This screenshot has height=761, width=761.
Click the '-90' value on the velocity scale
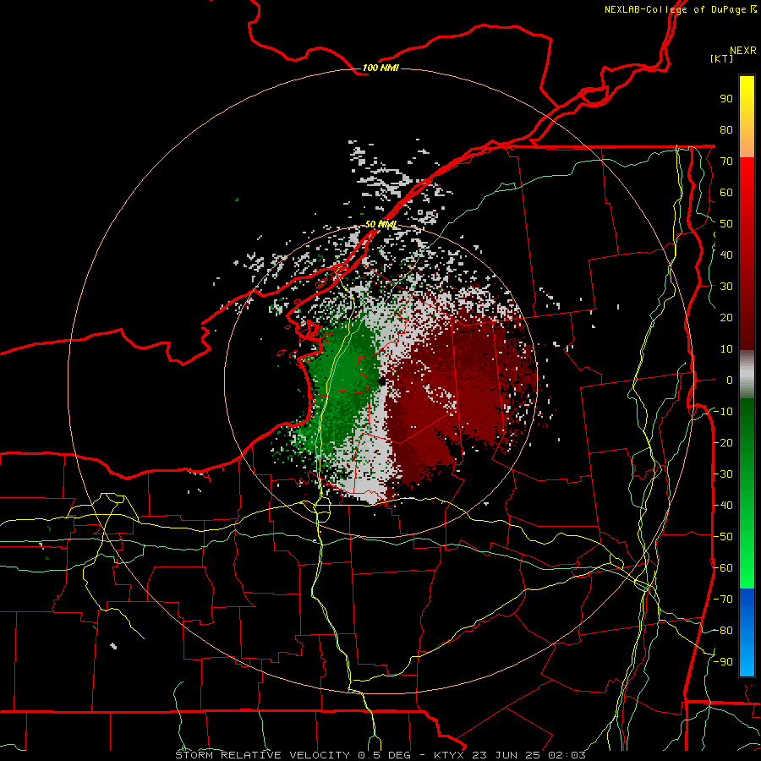click(x=723, y=662)
